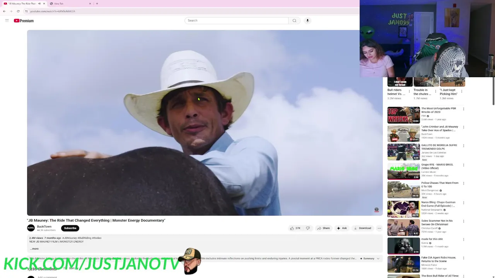Subscribe to the BuckTown channel
The image size is (495, 278).
(70, 228)
